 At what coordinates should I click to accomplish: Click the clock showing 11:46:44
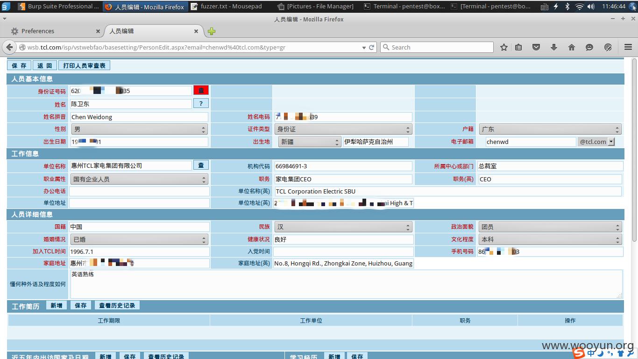tap(614, 7)
